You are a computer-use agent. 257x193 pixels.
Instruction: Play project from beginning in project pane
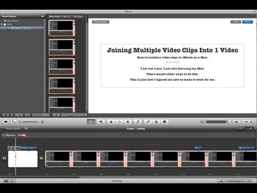pos(12,181)
